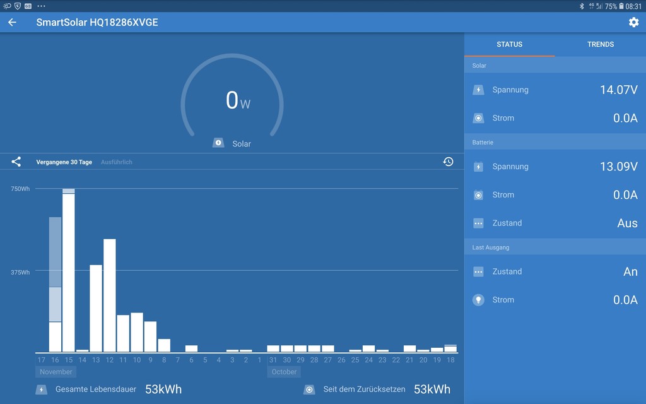The width and height of the screenshot is (646, 404).
Task: Tap solar voltage value 14.07V
Action: coord(618,90)
